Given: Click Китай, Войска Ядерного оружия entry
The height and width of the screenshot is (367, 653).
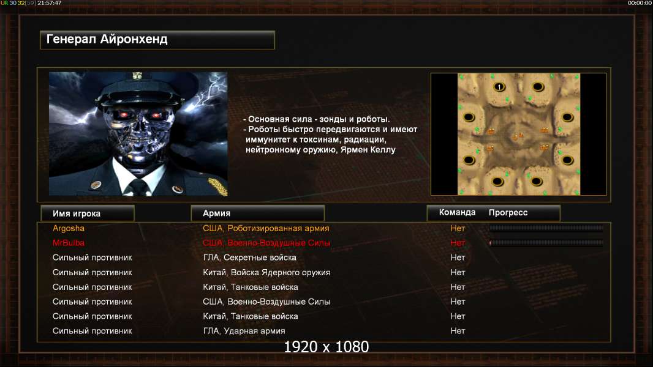Looking at the screenshot, I should 266,273.
